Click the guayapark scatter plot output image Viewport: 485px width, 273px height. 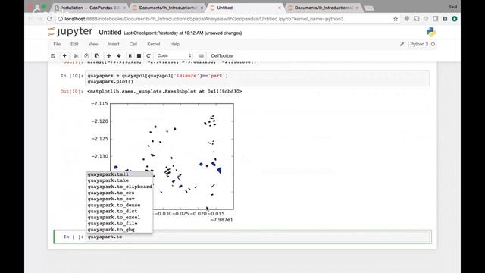[x=162, y=162]
